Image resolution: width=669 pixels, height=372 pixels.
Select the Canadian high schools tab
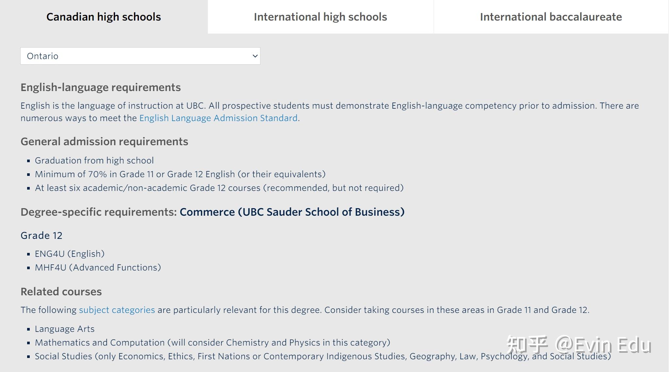(x=104, y=17)
